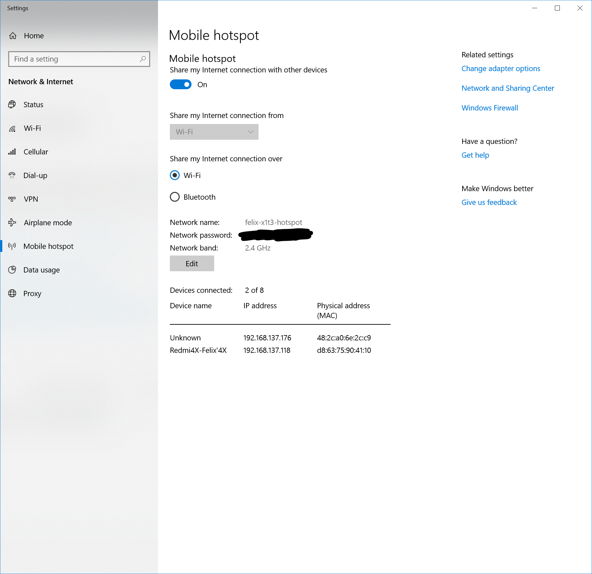Click Give us feedback
Viewport: 592px width, 574px height.
(x=489, y=202)
